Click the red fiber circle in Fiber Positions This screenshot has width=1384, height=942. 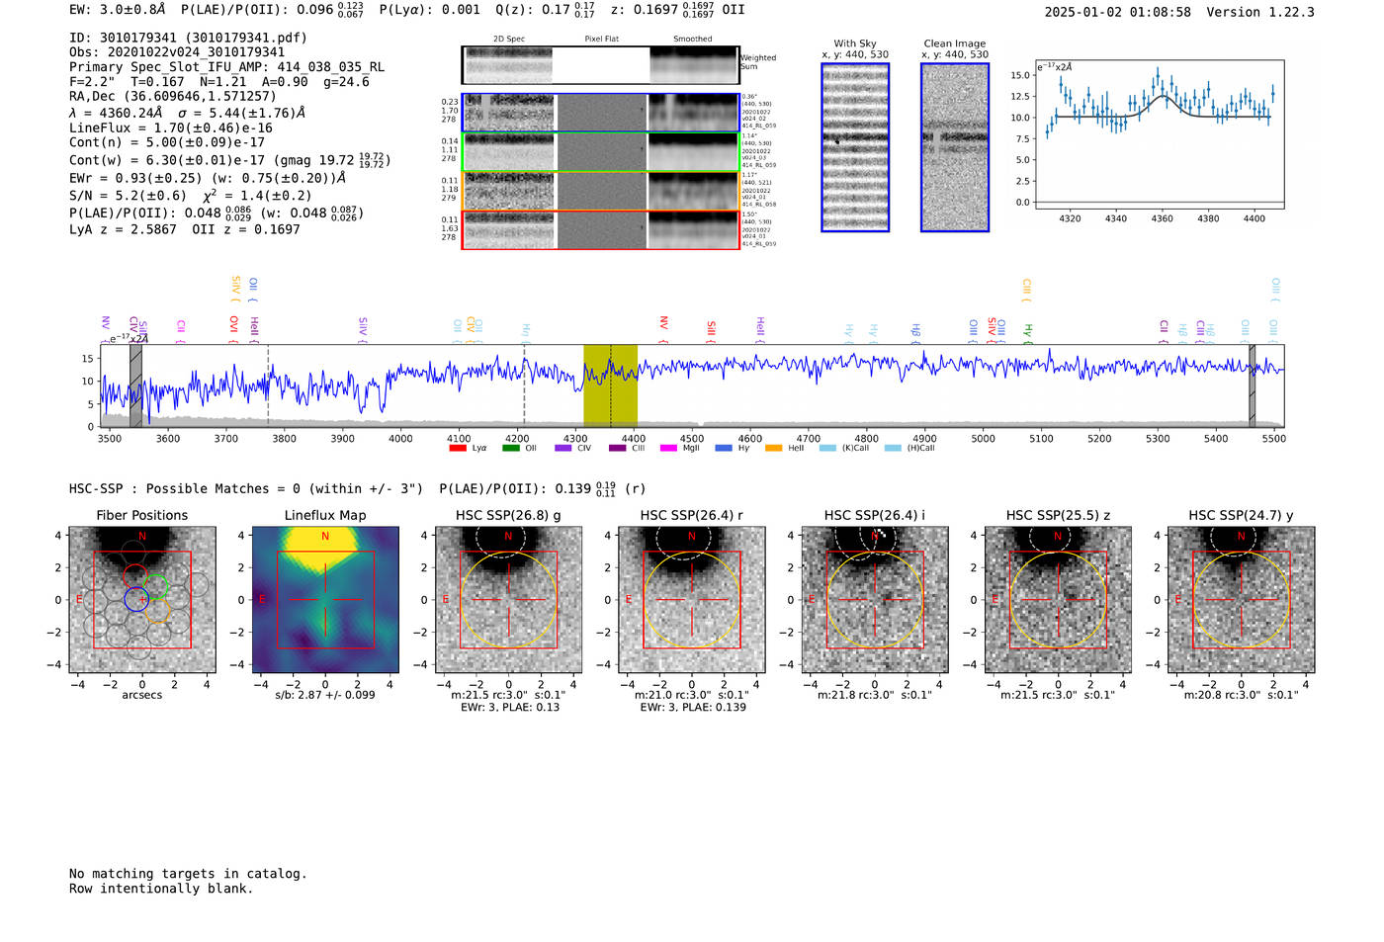pyautogui.click(x=135, y=575)
